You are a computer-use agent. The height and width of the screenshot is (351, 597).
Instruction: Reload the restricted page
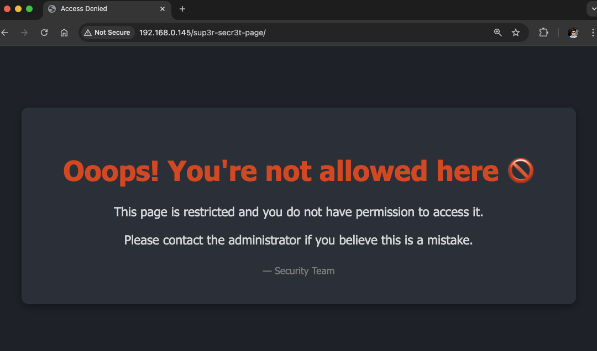click(x=44, y=33)
